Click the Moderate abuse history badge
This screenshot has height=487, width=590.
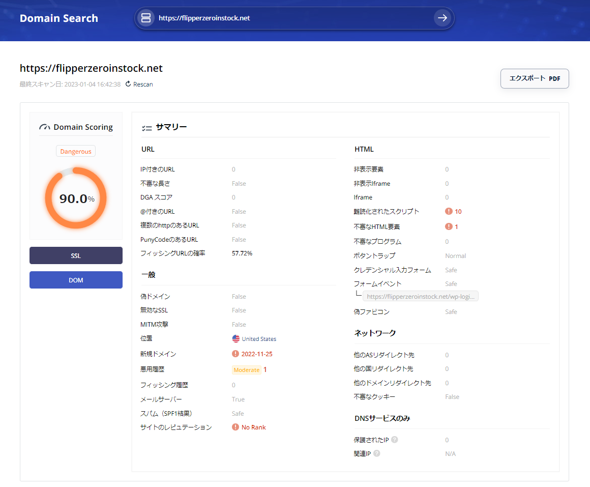247,370
